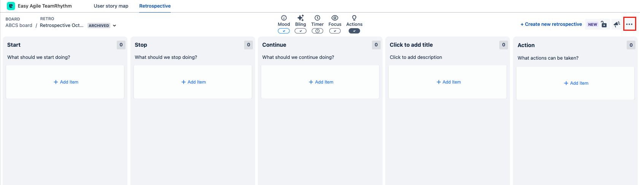Image resolution: width=640 pixels, height=185 pixels.
Task: Disable the Actions pill toggle
Action: [x=354, y=31]
